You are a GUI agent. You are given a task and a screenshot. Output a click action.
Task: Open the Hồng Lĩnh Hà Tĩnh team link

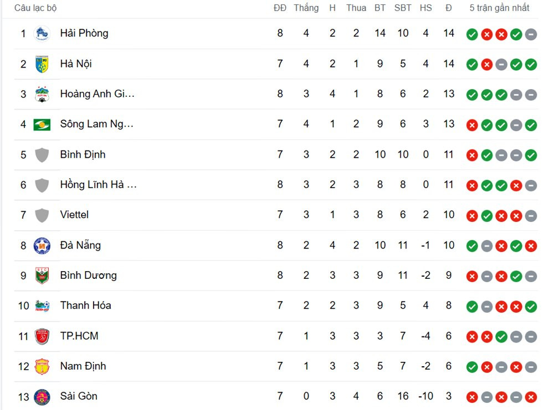click(x=98, y=185)
